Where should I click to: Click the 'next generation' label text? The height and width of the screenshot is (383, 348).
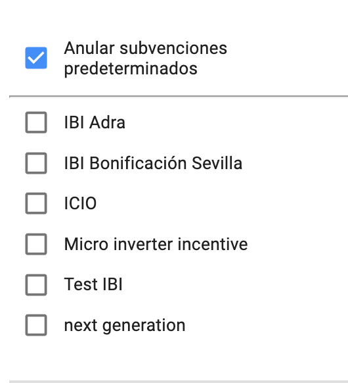click(x=125, y=326)
